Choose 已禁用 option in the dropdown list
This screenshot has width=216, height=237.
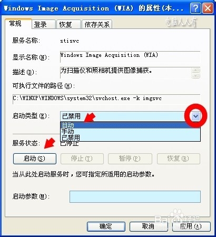point(130,137)
